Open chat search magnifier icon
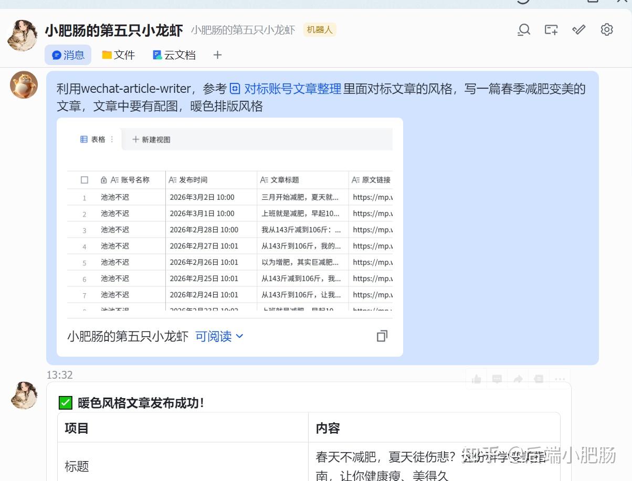This screenshot has width=632, height=481. (523, 30)
